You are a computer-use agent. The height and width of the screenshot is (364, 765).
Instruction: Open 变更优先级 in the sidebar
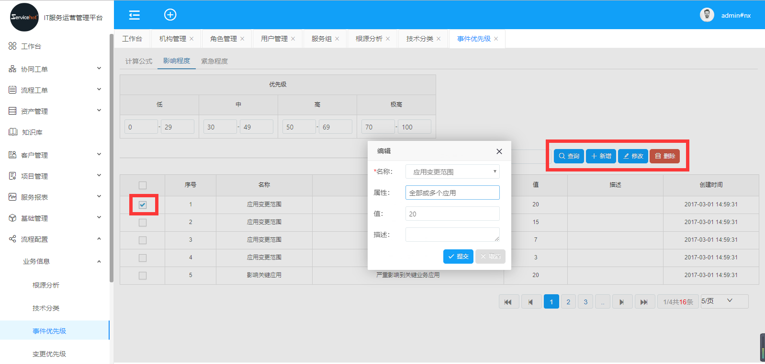point(49,354)
